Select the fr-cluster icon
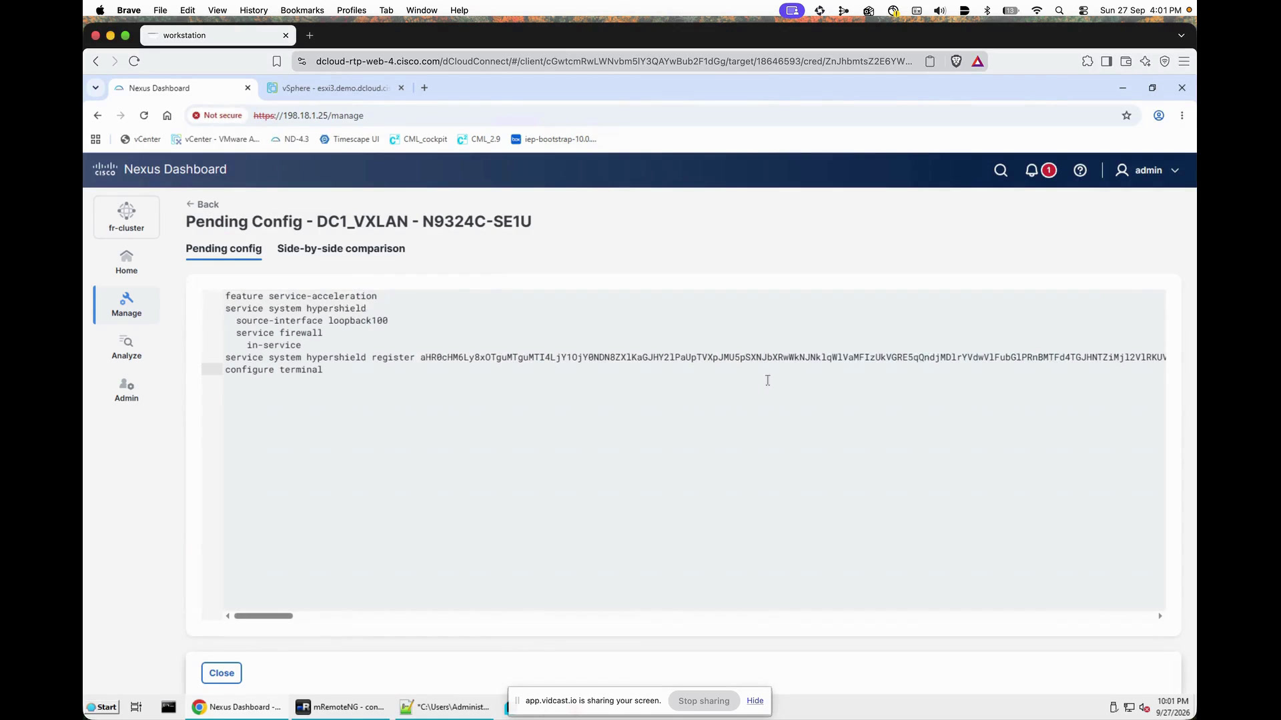The image size is (1281, 720). pos(126,217)
